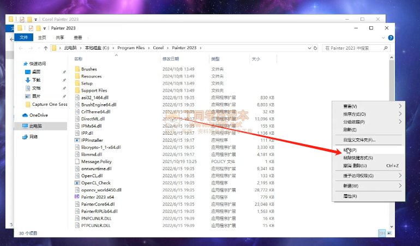
Task: Select the Painter 2023 x64 application icon
Action: (77, 197)
